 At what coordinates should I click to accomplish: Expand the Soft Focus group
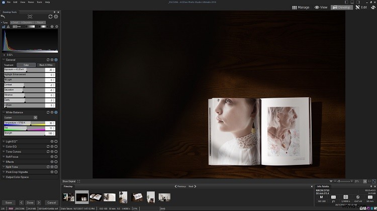pyautogui.click(x=4, y=156)
